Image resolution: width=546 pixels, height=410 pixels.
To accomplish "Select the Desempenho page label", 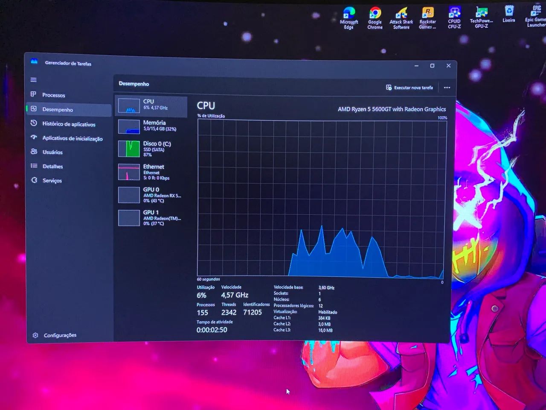I will 58,110.
